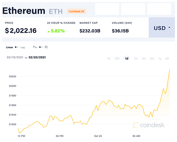Select the Log scale label
This screenshot has width=177, height=142.
(x=23, y=47)
